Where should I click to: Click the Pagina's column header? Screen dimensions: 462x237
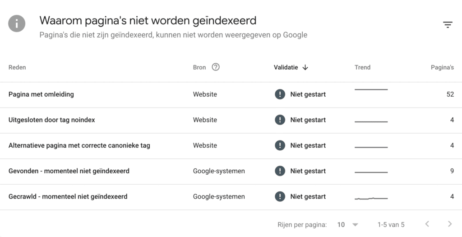click(442, 67)
